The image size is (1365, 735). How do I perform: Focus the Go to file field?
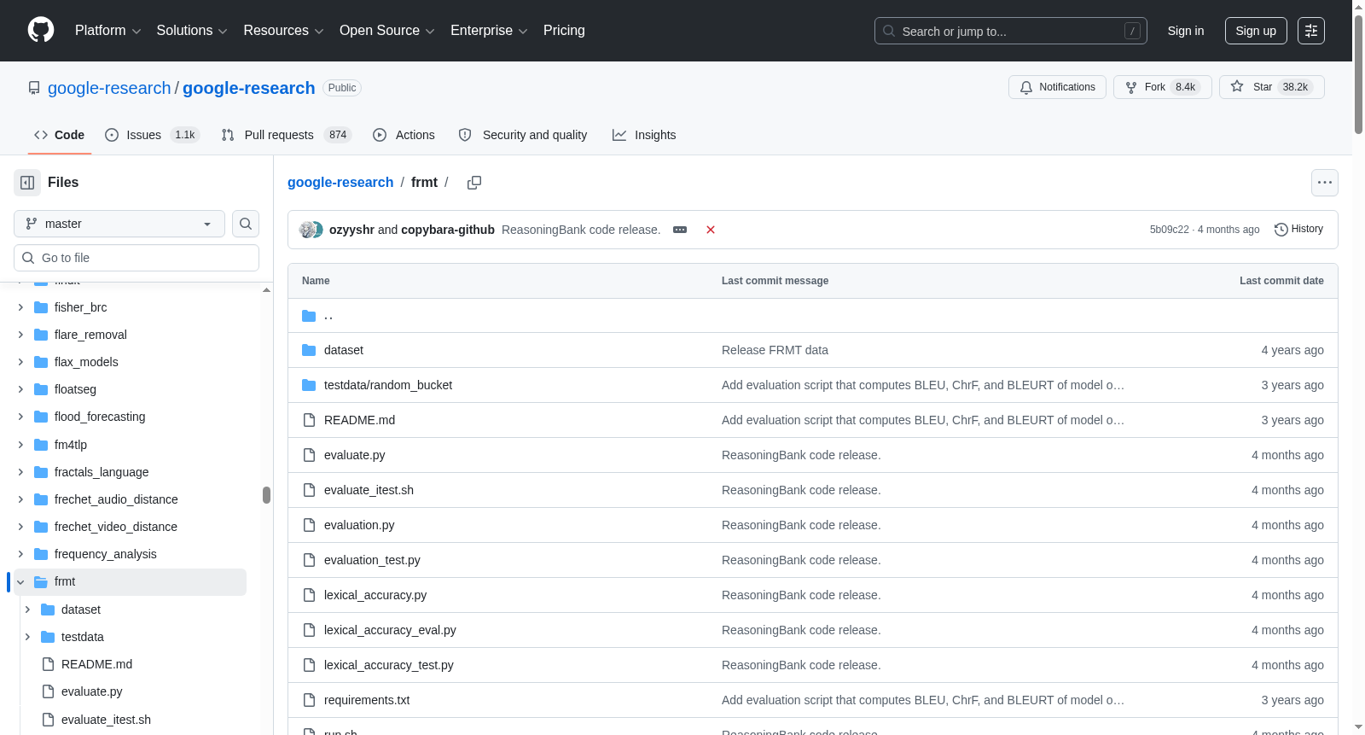(x=136, y=258)
